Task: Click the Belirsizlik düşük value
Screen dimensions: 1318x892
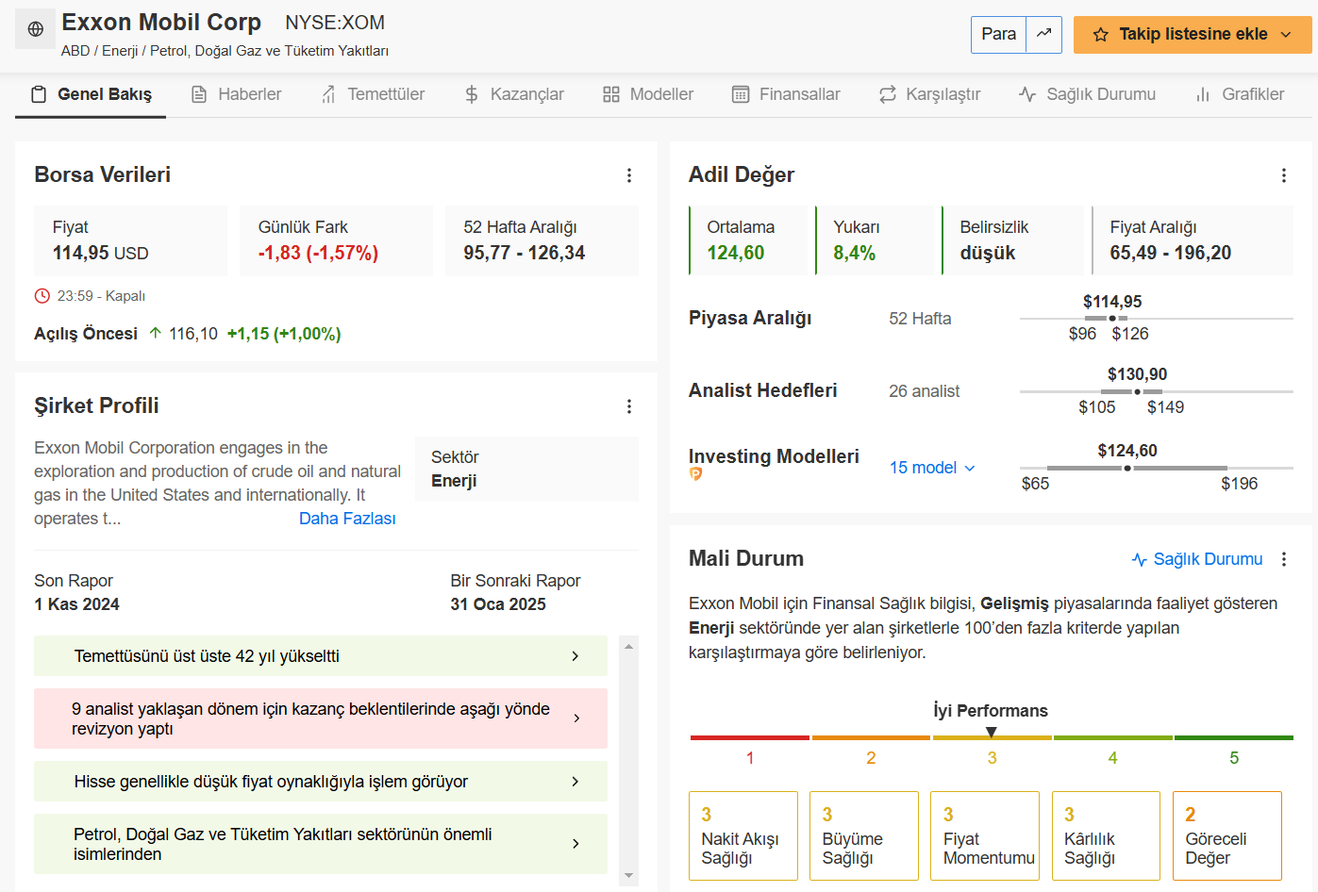Action: click(988, 253)
